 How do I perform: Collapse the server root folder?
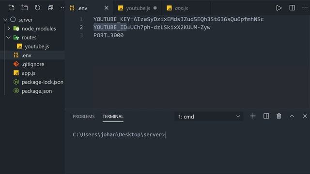[x=5, y=19]
